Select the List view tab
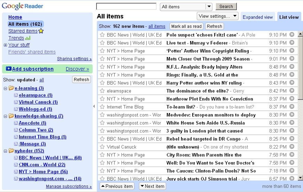Screen dimensions: 303x192 click(x=289, y=17)
